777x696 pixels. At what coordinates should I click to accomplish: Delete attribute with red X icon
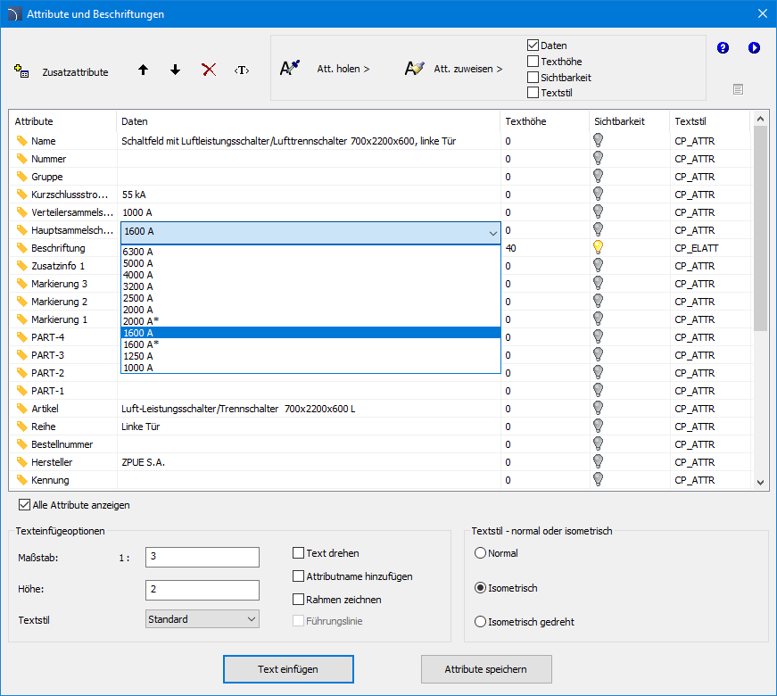coord(209,70)
